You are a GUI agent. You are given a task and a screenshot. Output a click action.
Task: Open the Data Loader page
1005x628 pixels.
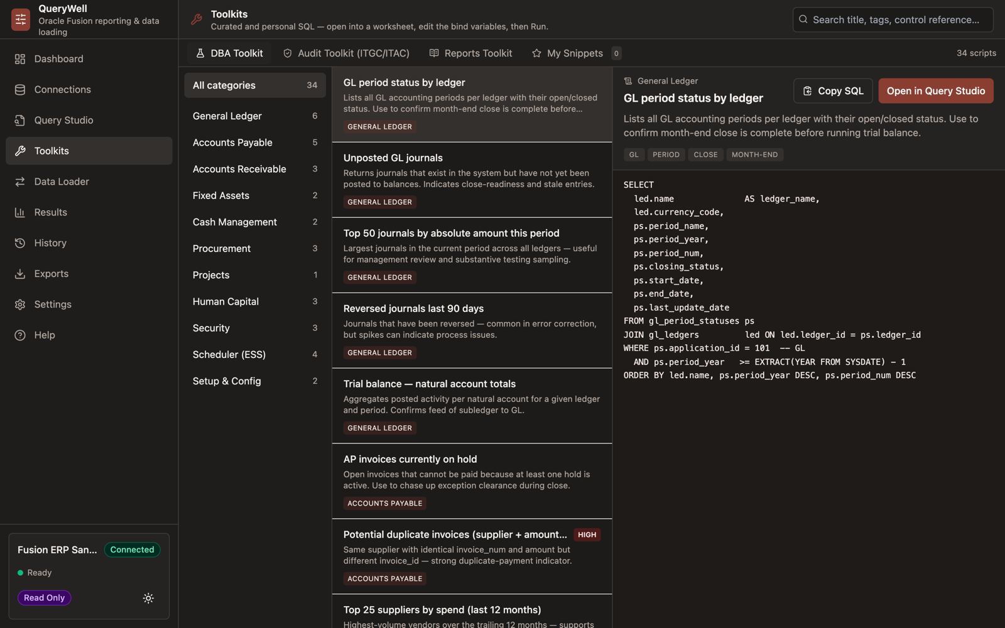click(89, 181)
